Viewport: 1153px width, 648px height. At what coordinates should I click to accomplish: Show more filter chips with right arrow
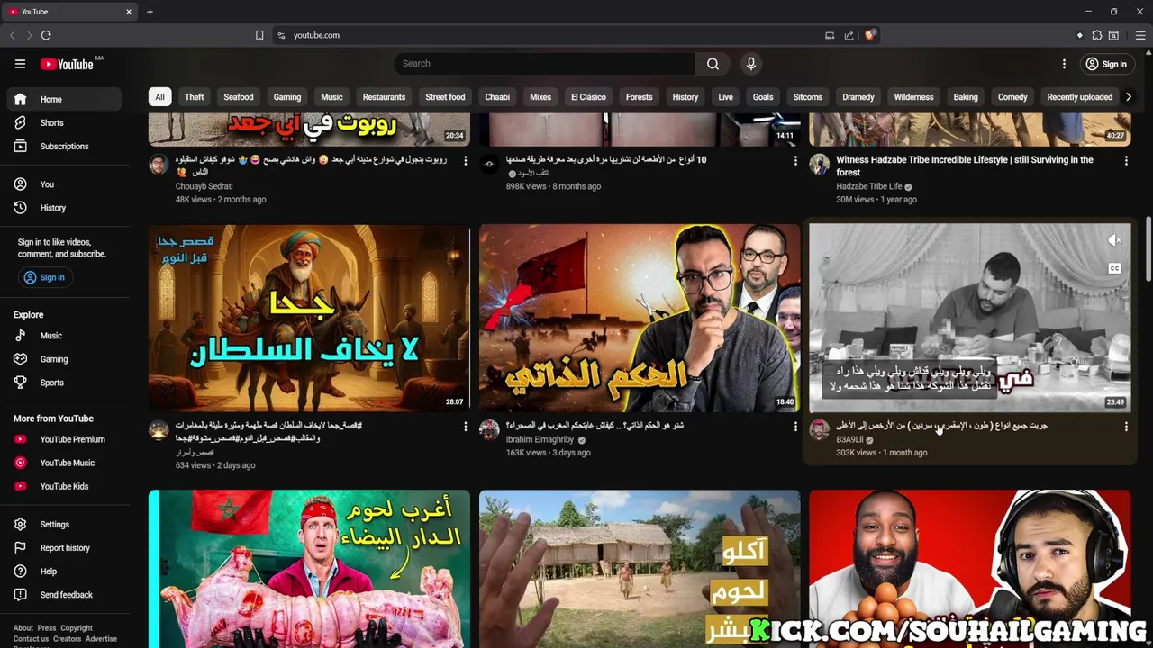[x=1128, y=97]
